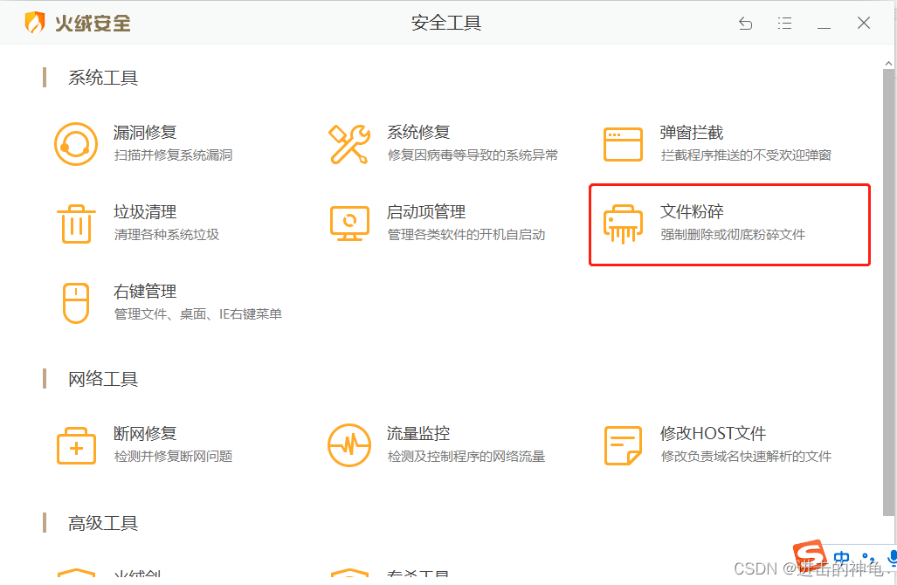Click the scrollbar up arrow
Image resolution: width=897 pixels, height=585 pixels.
(888, 64)
